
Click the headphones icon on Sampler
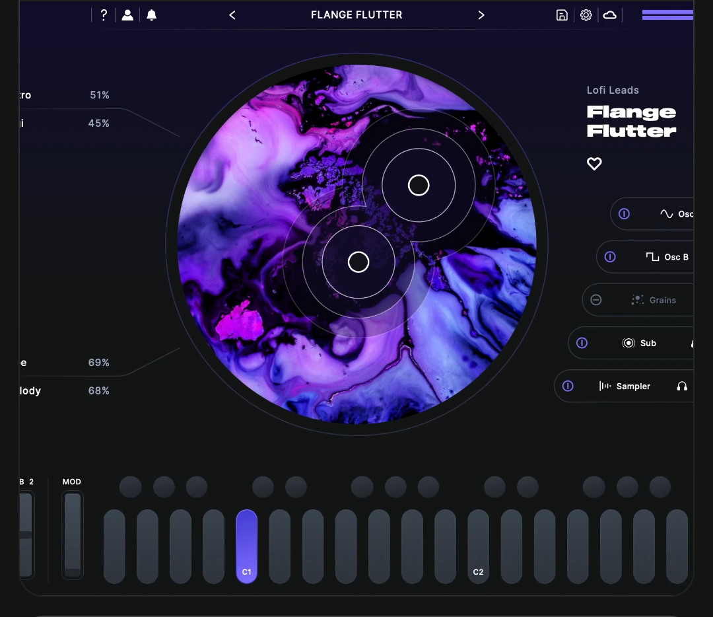[682, 386]
